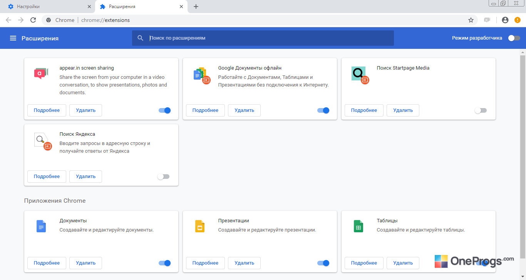Click the Режим разработчика label

click(x=477, y=38)
